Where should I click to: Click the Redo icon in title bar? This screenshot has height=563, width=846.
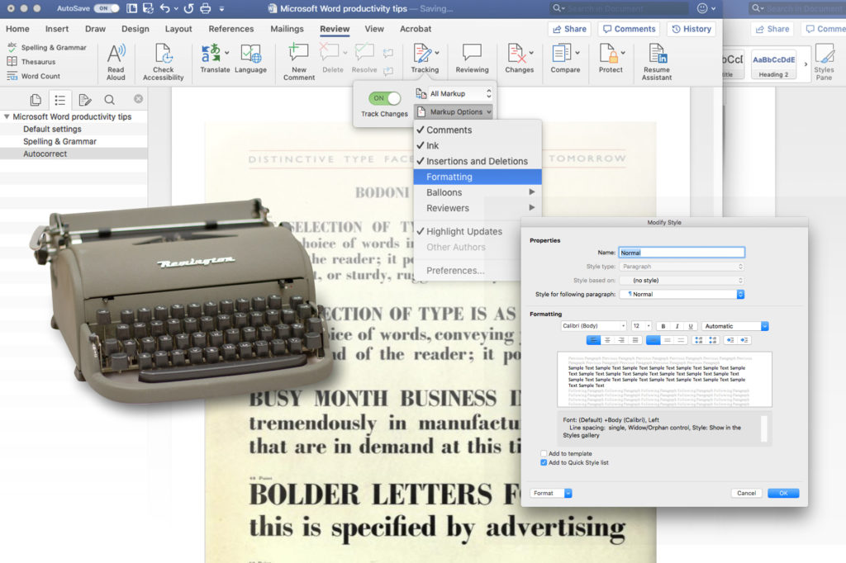(188, 8)
